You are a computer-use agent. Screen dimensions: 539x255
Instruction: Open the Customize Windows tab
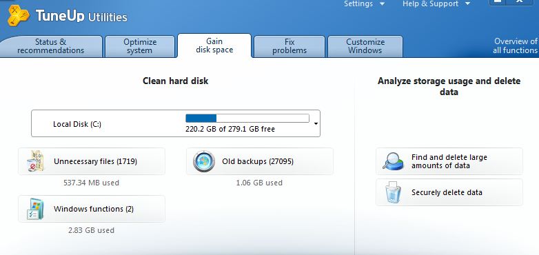pyautogui.click(x=365, y=46)
